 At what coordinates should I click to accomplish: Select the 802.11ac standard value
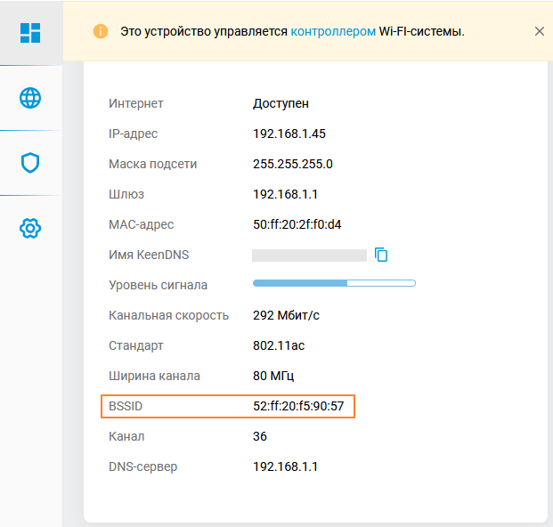tap(279, 345)
